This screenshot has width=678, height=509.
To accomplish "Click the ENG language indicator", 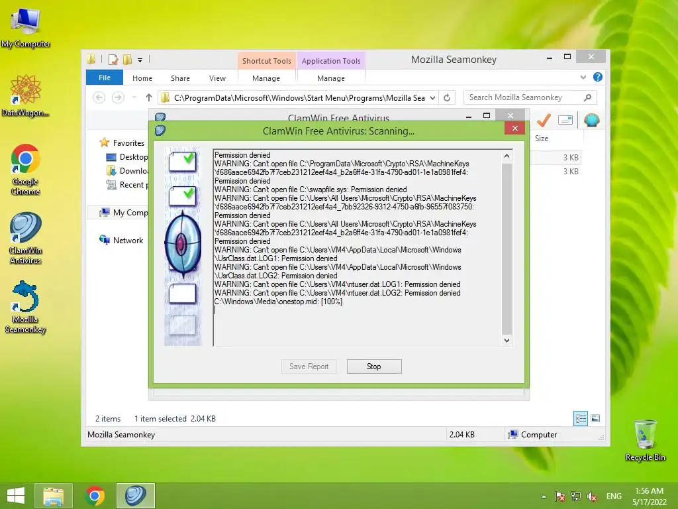I will click(614, 496).
